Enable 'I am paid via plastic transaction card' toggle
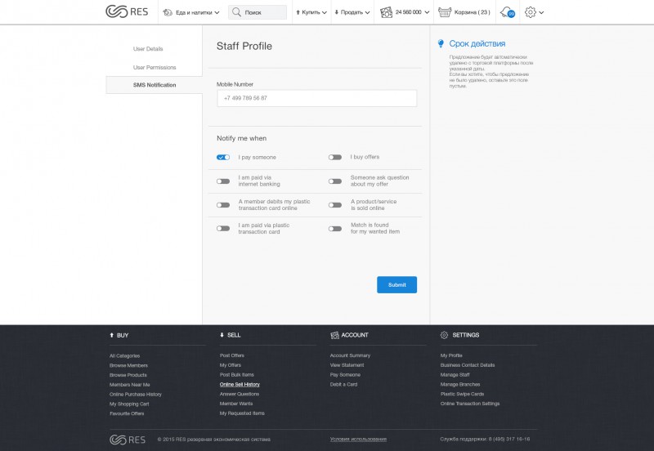The width and height of the screenshot is (654, 451). 223,229
